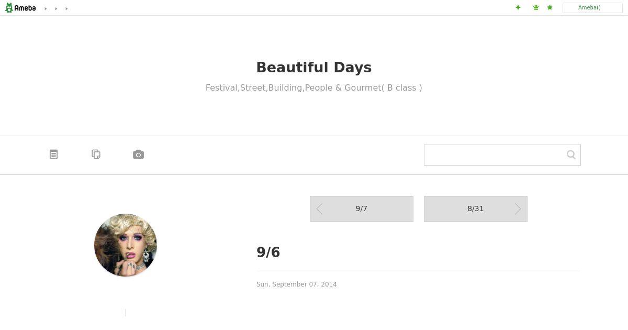Click the third small arrow in header
Image resolution: width=628 pixels, height=330 pixels.
tap(66, 8)
